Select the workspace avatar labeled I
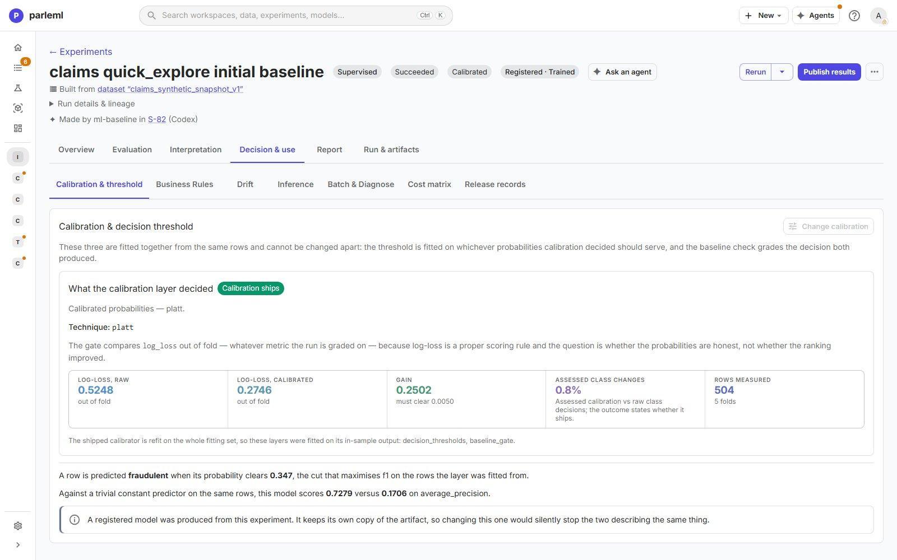897x560 pixels. (x=18, y=157)
